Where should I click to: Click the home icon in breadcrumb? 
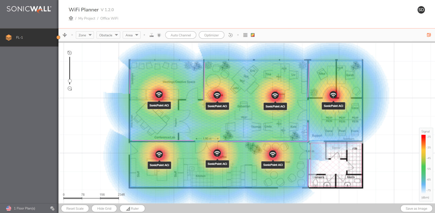coord(71,18)
